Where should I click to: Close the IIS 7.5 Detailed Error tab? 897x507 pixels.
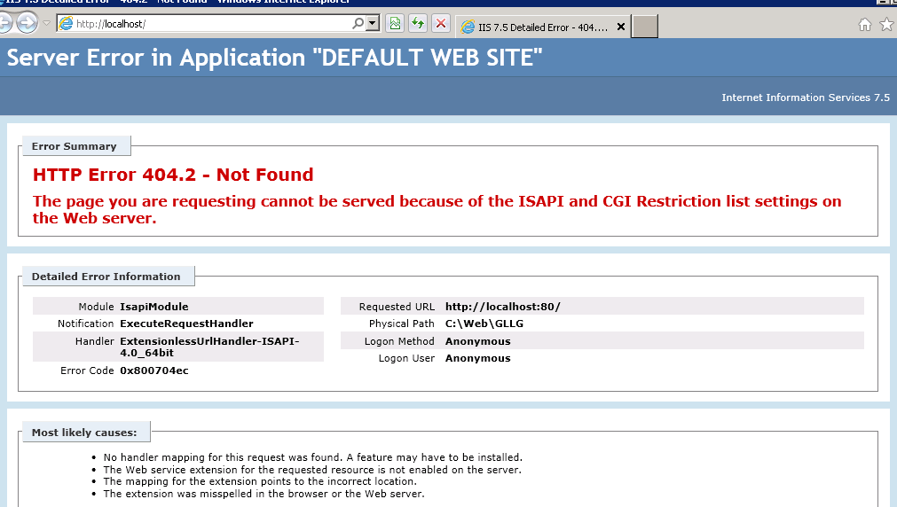pyautogui.click(x=621, y=27)
